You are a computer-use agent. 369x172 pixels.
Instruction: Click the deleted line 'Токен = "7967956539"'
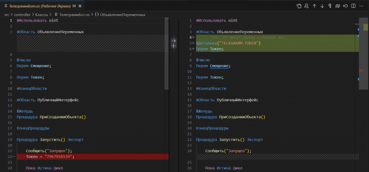(x=50, y=157)
